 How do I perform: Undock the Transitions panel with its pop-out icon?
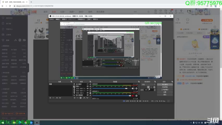[155, 82]
